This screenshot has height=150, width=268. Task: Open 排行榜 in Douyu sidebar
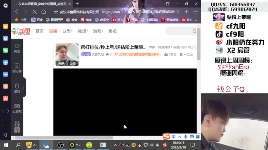pos(17,68)
